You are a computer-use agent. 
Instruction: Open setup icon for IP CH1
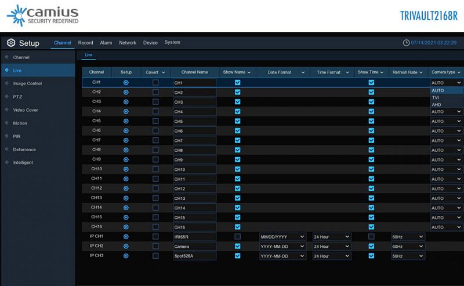point(126,237)
